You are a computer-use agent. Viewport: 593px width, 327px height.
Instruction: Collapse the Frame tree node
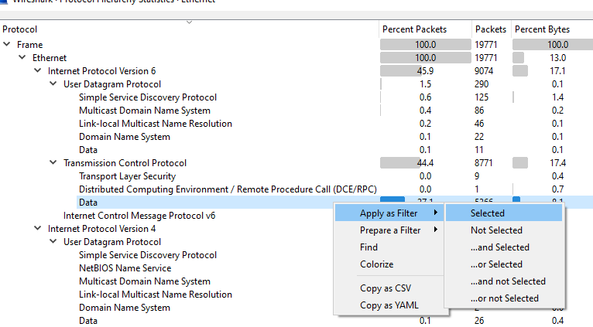(x=7, y=45)
